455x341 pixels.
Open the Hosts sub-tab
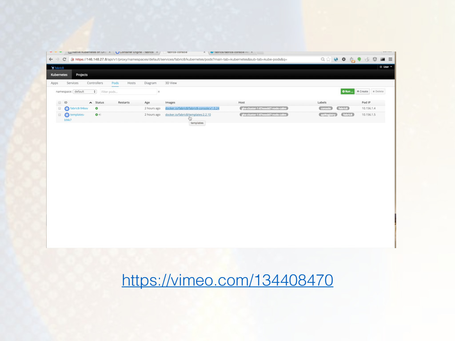coord(132,83)
